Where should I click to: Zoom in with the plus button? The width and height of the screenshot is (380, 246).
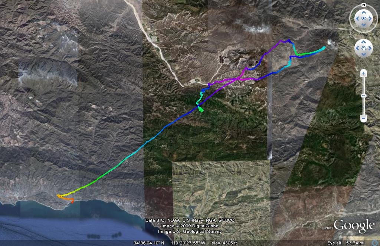364,73
